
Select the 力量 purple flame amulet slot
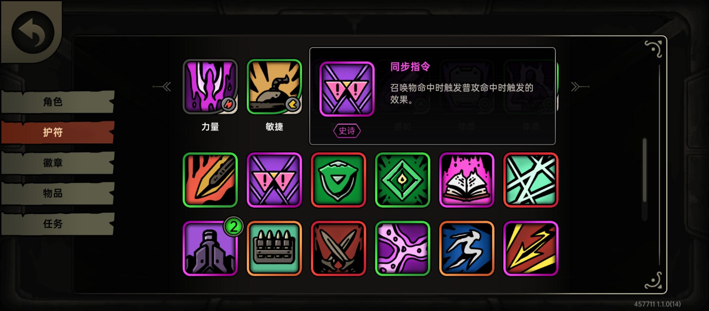(x=210, y=87)
